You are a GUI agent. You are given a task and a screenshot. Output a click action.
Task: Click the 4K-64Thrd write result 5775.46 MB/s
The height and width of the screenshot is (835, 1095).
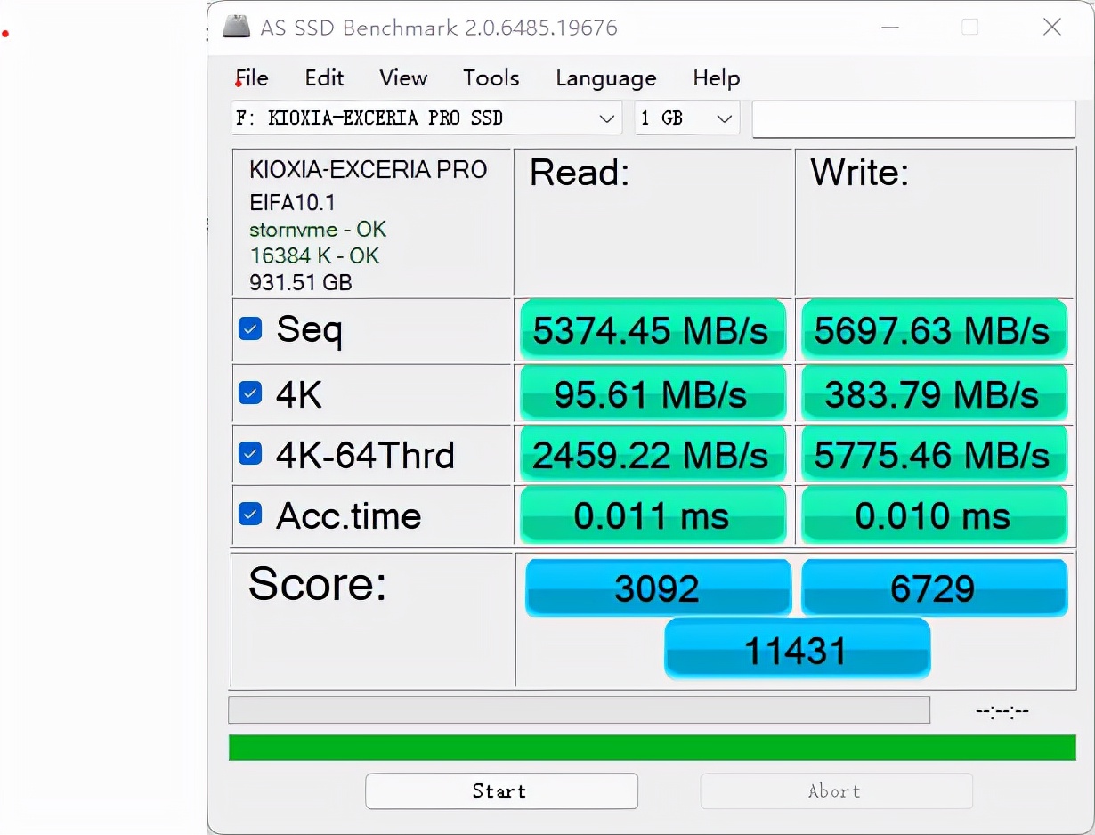click(933, 455)
